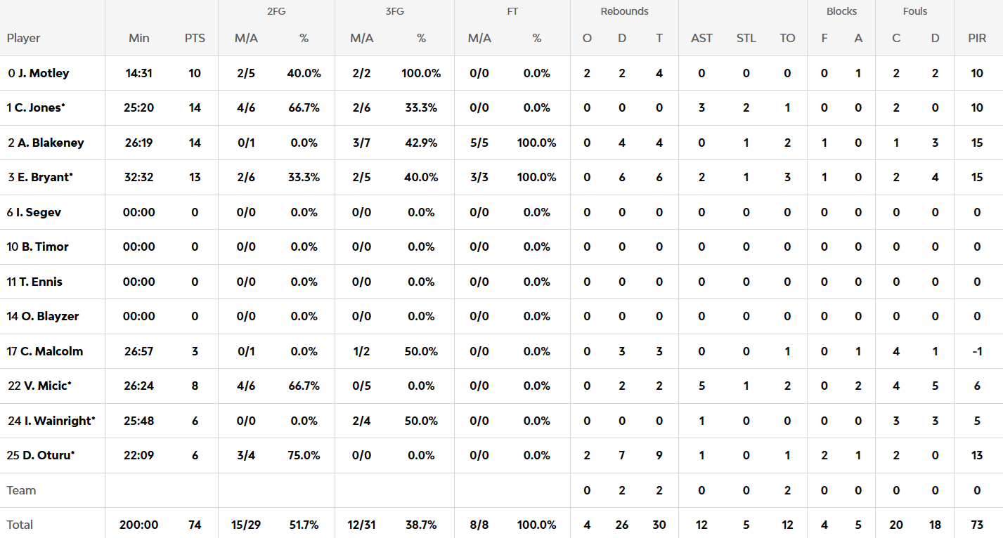This screenshot has width=1003, height=538.
Task: Open J. Motley's player link
Action: click(x=44, y=73)
